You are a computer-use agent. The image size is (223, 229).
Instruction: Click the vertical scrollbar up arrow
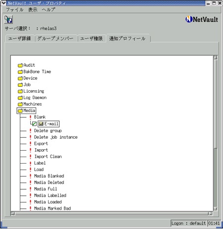(216, 57)
